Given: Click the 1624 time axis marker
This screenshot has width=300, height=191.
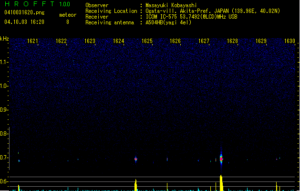Looking at the screenshot, I should pos(118,41).
